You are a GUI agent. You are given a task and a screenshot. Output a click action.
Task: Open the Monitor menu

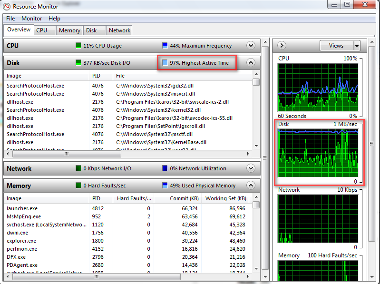(31, 19)
